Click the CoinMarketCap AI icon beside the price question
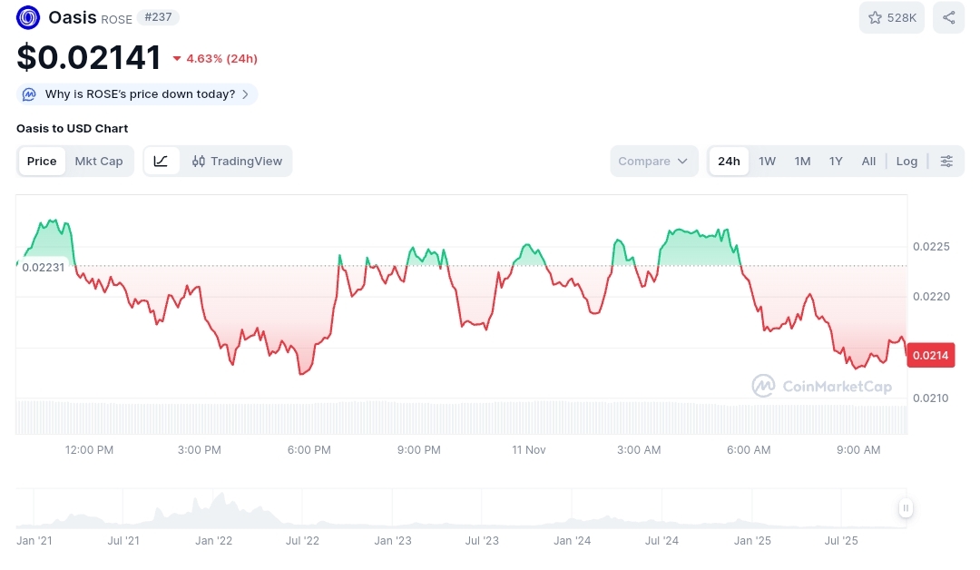This screenshot has height=570, width=980. point(29,94)
